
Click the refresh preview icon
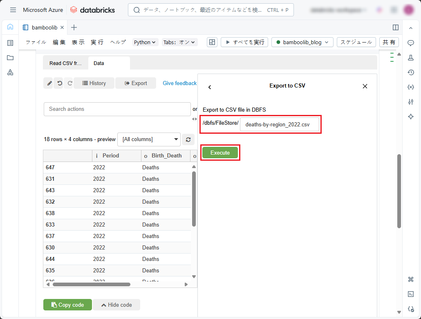pos(188,139)
